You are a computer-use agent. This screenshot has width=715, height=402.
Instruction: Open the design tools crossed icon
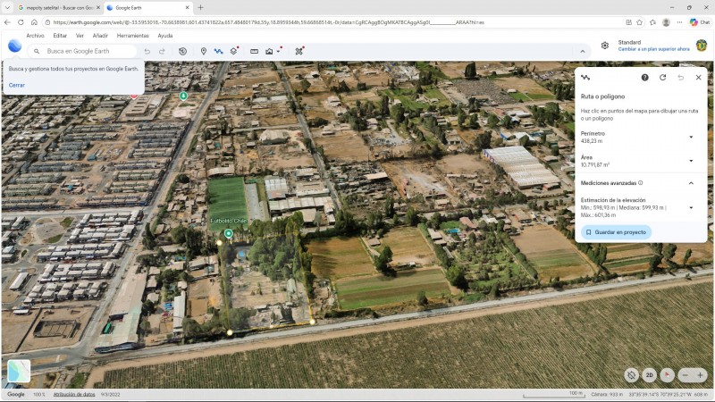point(299,51)
